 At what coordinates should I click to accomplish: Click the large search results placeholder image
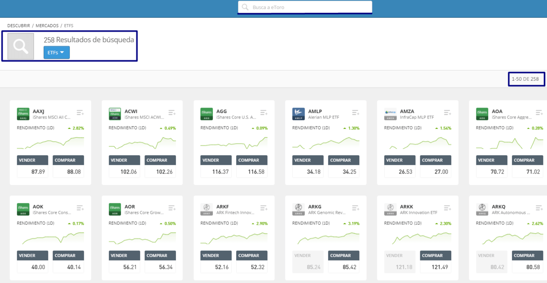(21, 46)
